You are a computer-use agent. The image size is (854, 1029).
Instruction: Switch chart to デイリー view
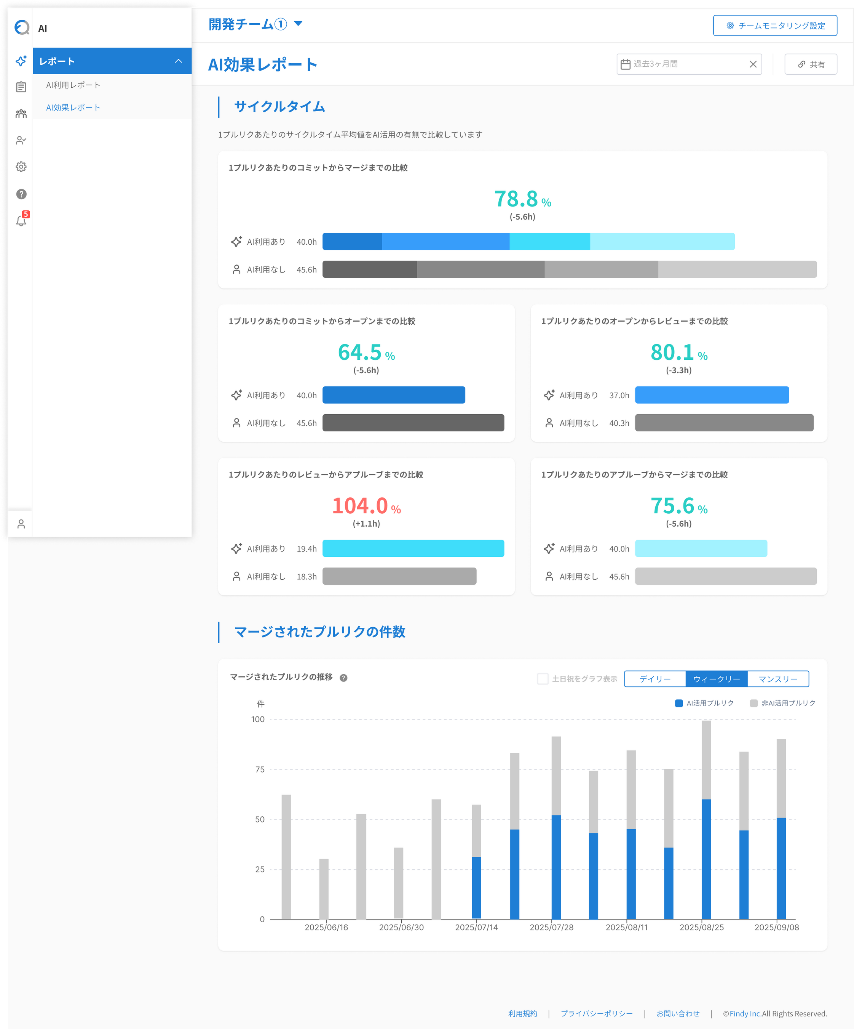tap(655, 679)
